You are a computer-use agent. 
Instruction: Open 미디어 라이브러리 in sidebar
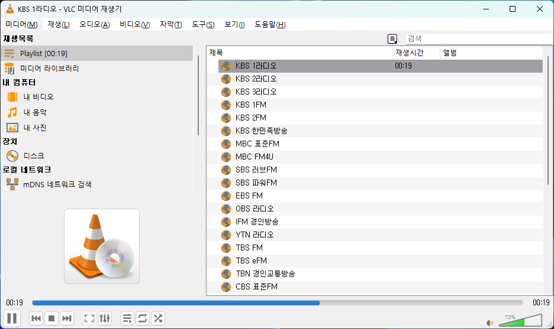click(98, 68)
